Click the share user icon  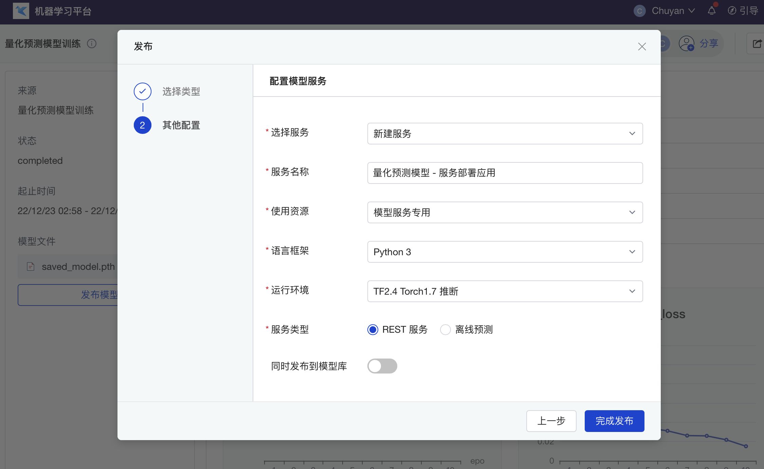[687, 44]
